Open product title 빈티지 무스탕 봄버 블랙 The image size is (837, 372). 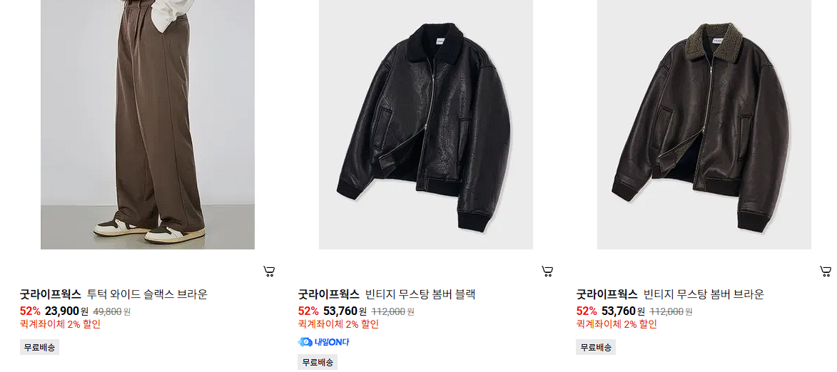point(420,294)
